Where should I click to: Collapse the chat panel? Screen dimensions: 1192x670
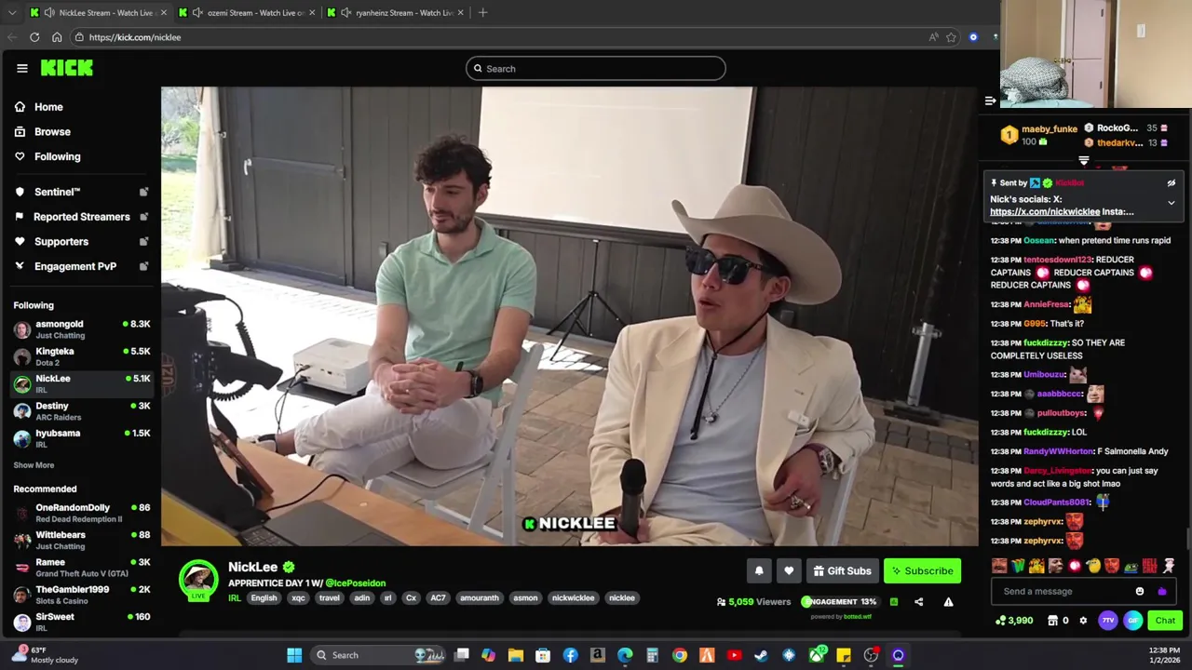click(x=990, y=100)
